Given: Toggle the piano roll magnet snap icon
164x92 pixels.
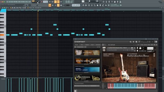Looking at the screenshot, I should (4, 8).
